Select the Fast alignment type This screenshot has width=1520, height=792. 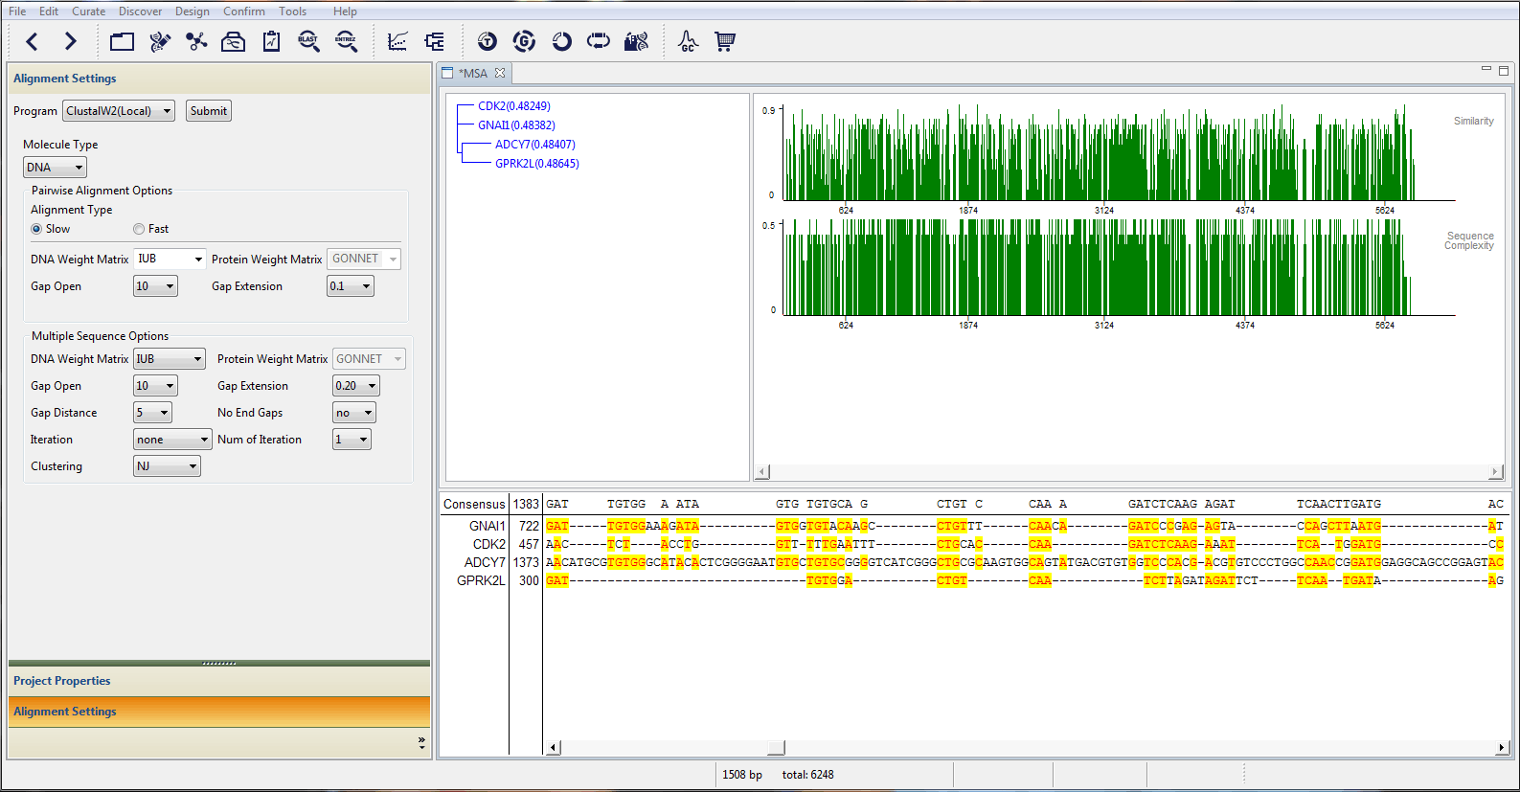[139, 229]
